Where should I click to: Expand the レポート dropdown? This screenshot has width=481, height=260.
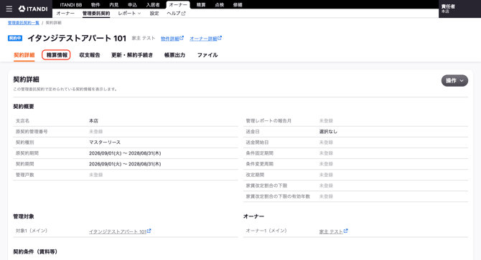[x=129, y=14]
